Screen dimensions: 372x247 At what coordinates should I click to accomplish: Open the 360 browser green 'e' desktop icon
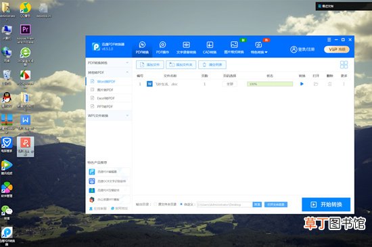[26, 56]
